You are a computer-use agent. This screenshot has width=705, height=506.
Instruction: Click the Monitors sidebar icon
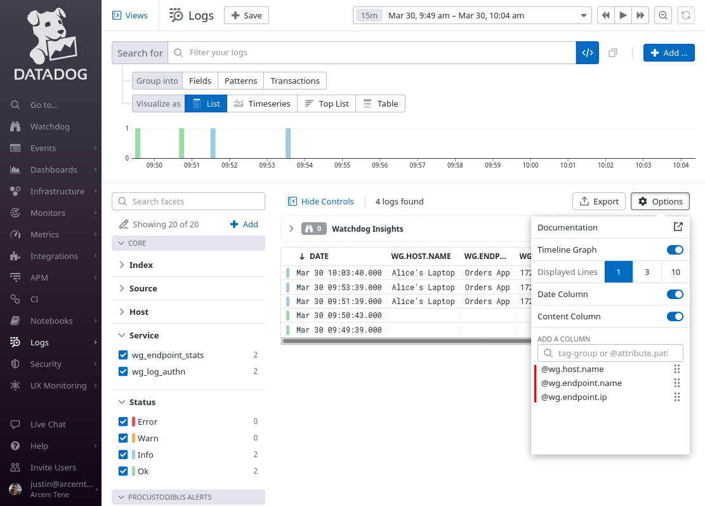pos(15,213)
